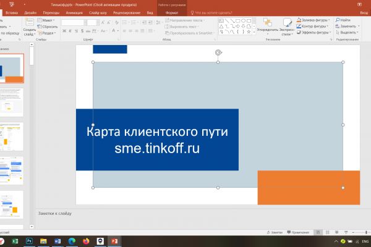Open Контур фигуры outline color
Viewport: 371px width, 247px height.
312,26
